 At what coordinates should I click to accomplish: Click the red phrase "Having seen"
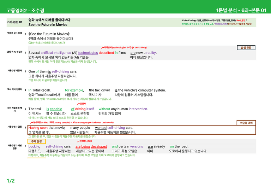point(38,128)
